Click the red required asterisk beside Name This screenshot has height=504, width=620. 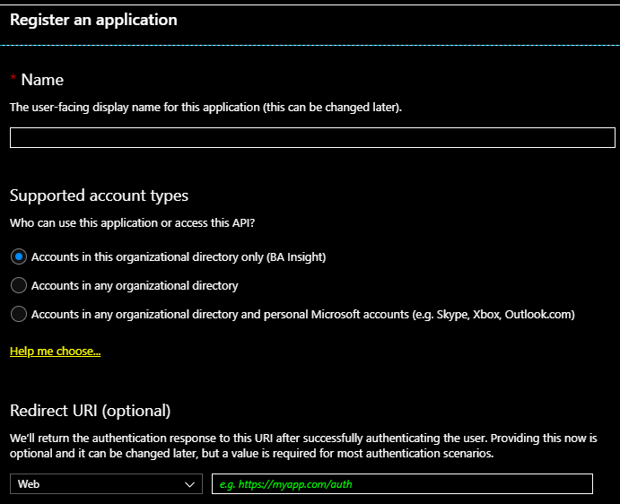pos(13,81)
